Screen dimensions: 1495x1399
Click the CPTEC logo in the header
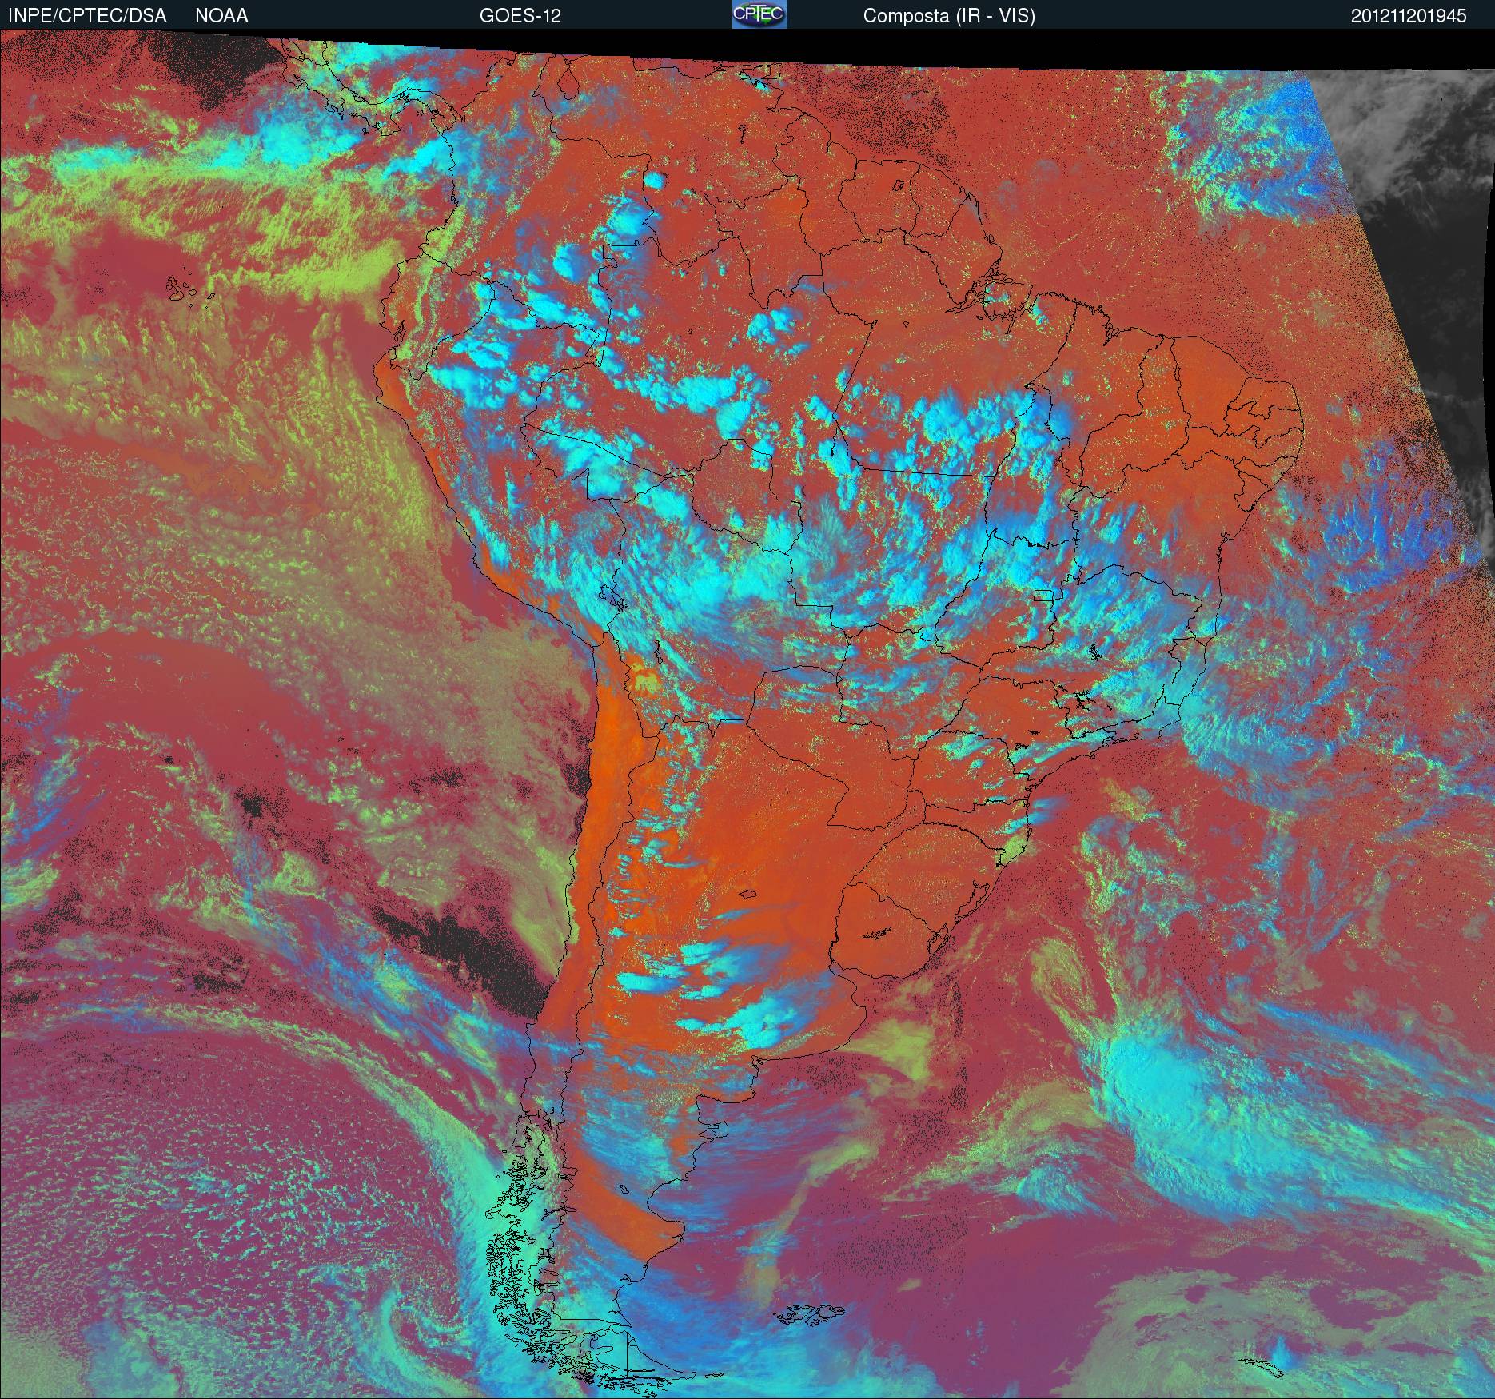[x=759, y=15]
